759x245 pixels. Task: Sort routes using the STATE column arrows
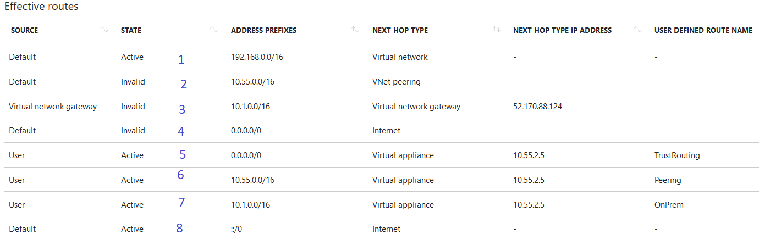[214, 30]
